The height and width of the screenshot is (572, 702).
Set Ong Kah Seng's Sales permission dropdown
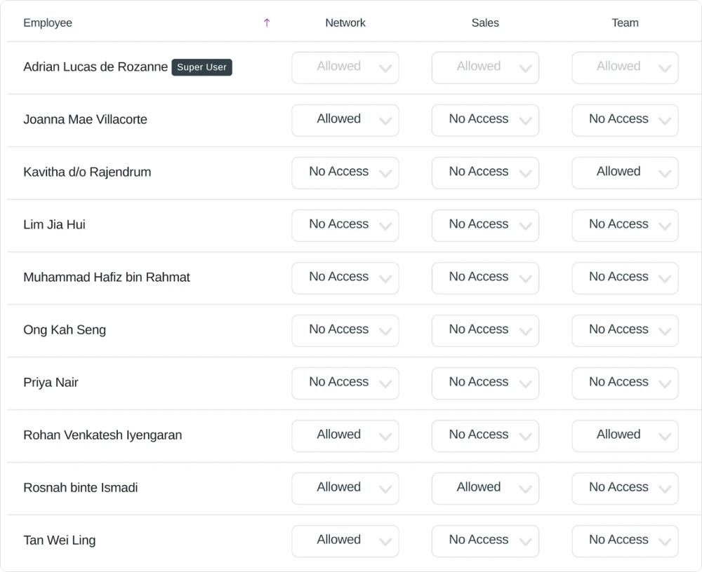coord(485,331)
